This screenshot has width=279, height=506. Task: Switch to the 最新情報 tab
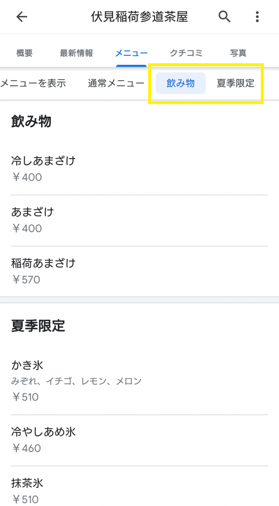[77, 53]
